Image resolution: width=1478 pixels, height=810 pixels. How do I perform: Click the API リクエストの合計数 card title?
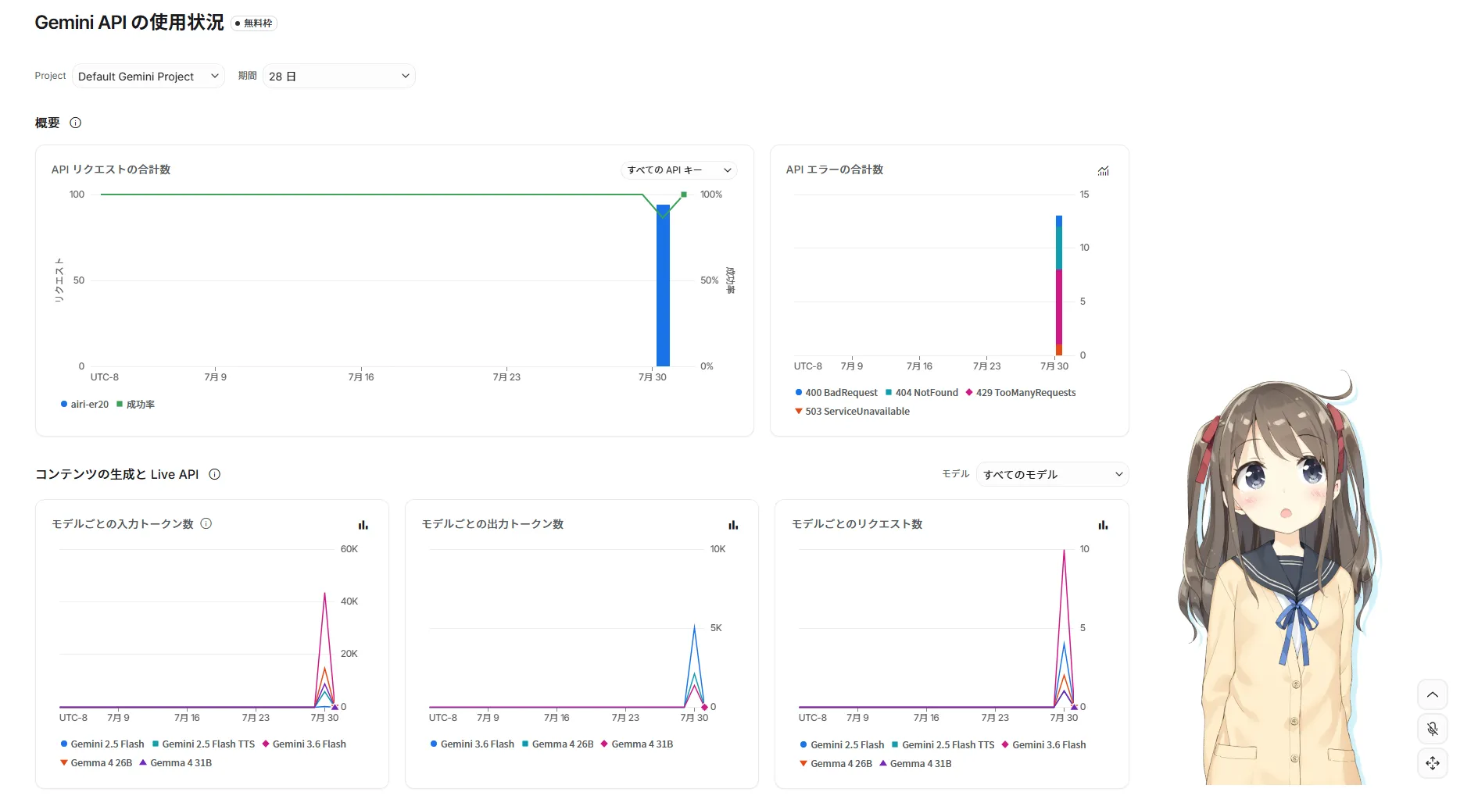click(111, 169)
